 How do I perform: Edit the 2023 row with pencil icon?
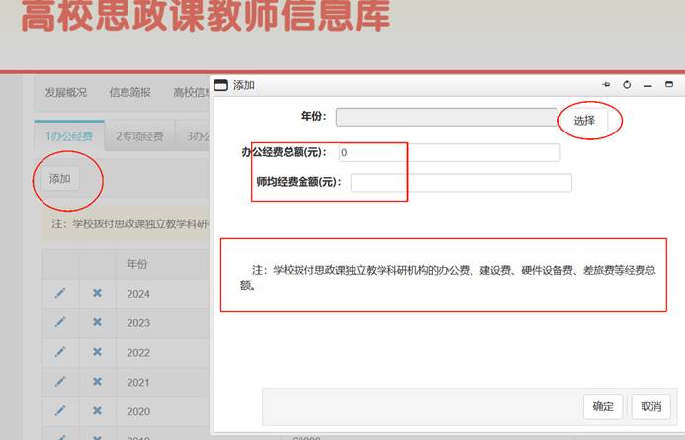click(60, 322)
